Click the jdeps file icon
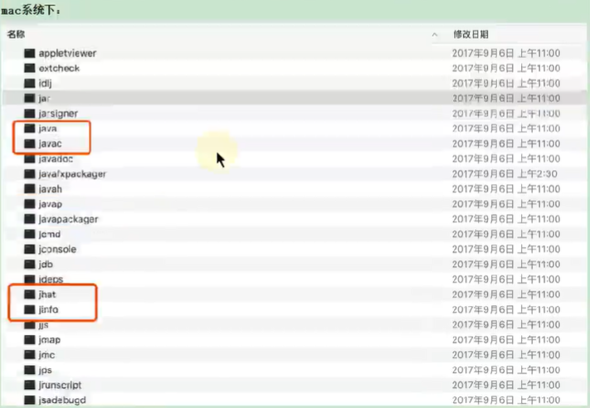This screenshot has height=408, width=590. [30, 279]
